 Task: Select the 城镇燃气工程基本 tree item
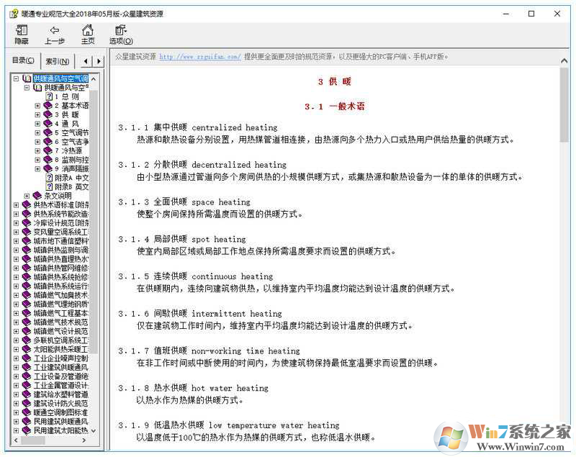[60, 313]
